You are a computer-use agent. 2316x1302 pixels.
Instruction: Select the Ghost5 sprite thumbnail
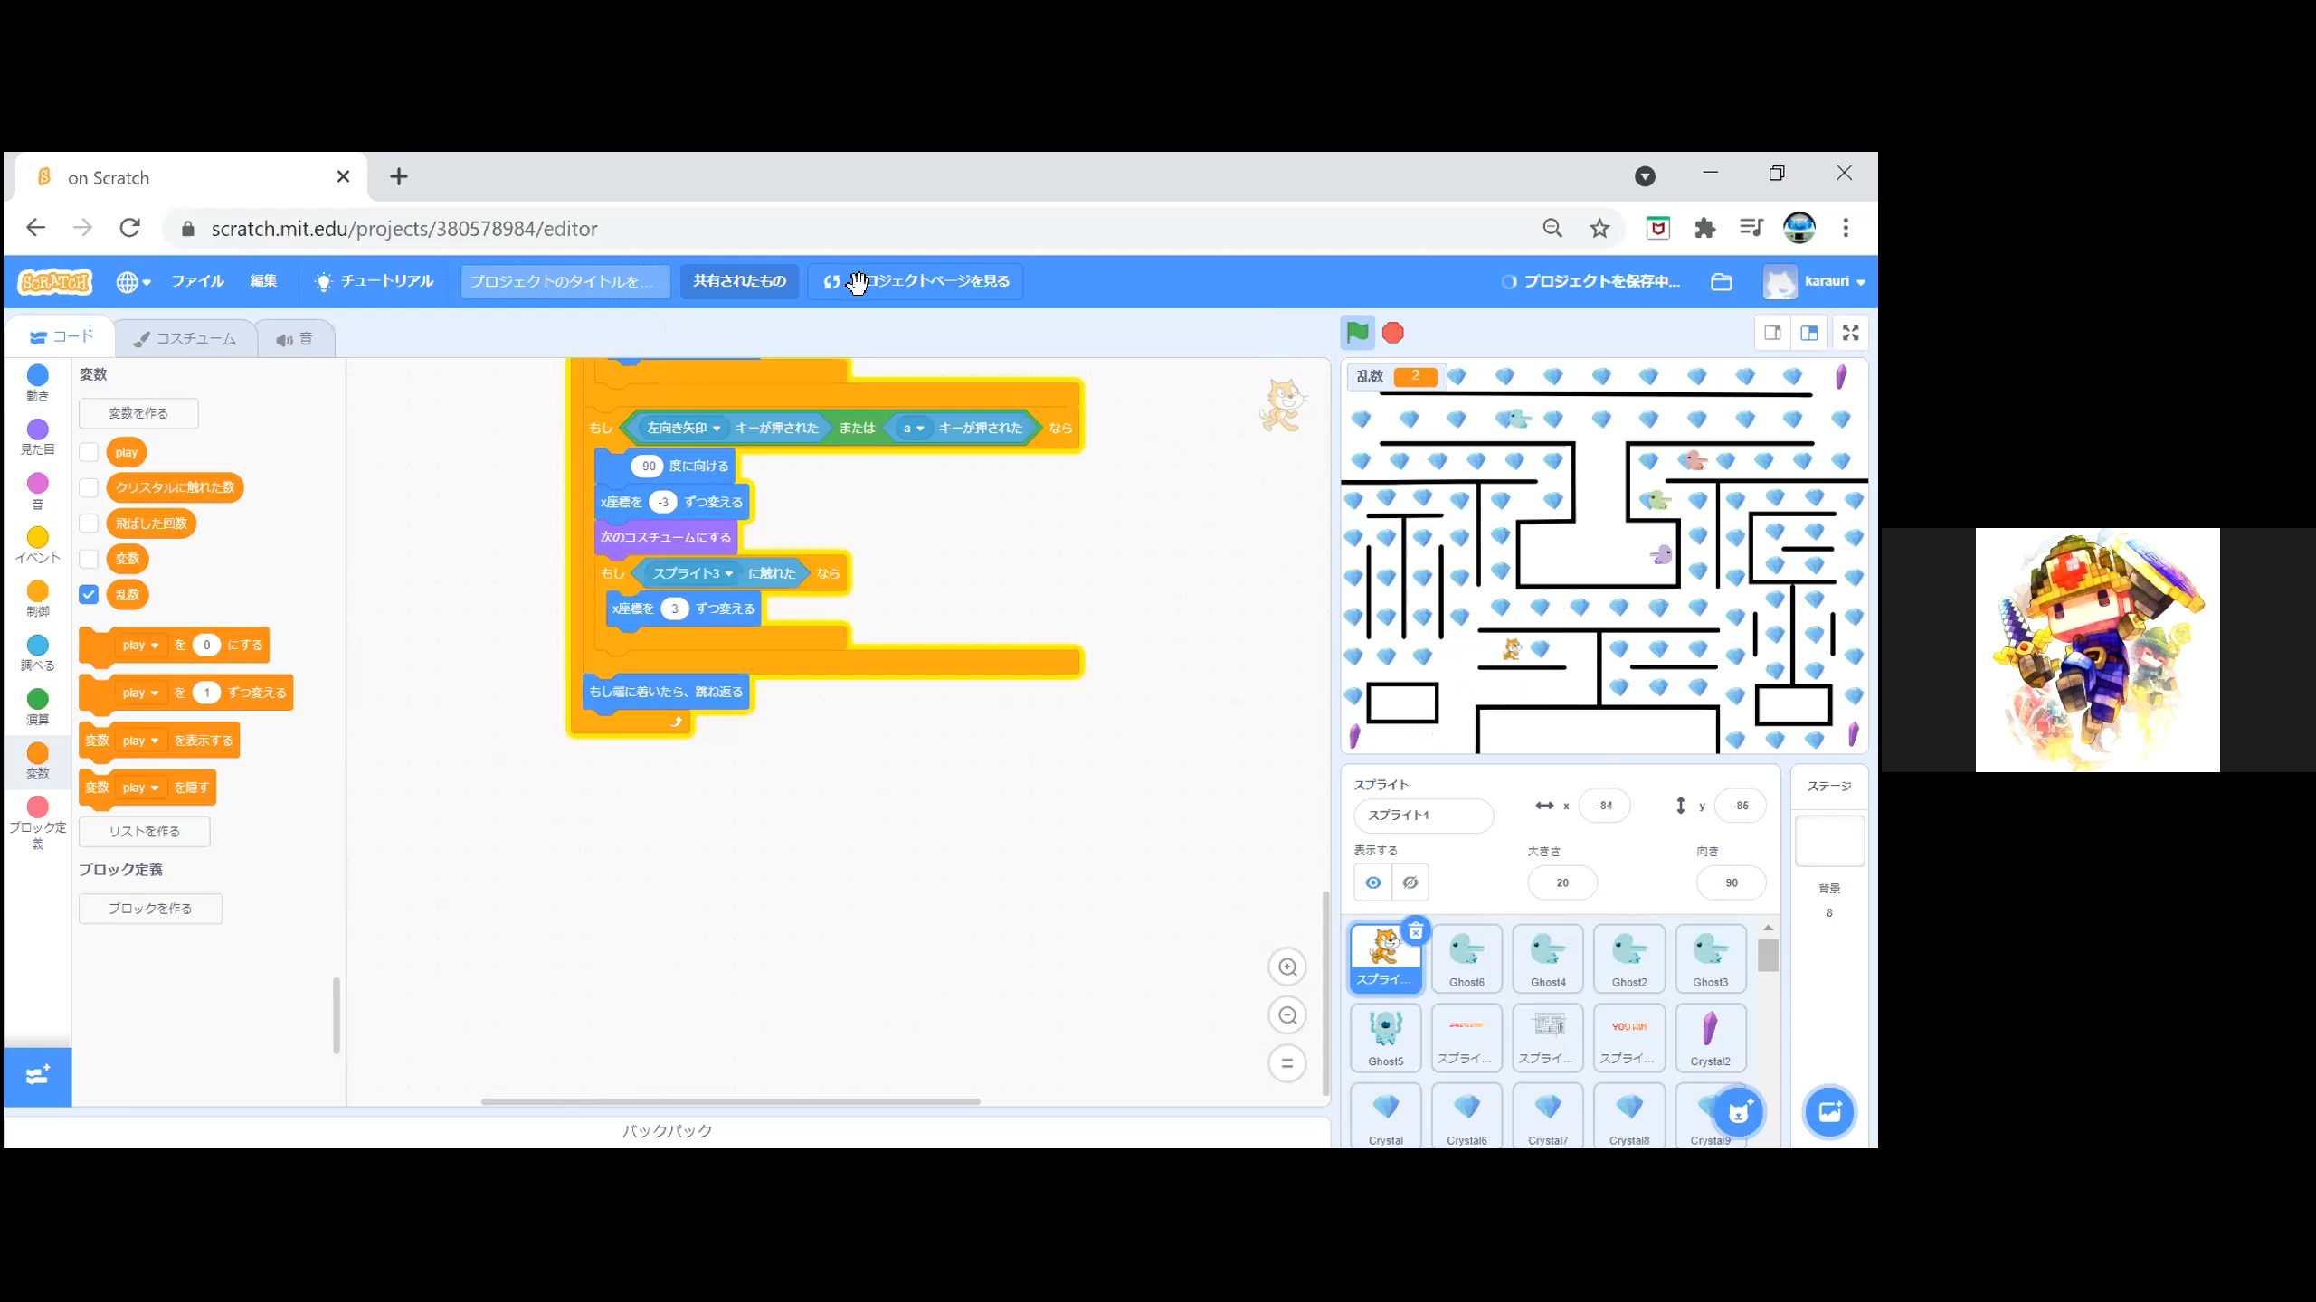[x=1385, y=1037]
